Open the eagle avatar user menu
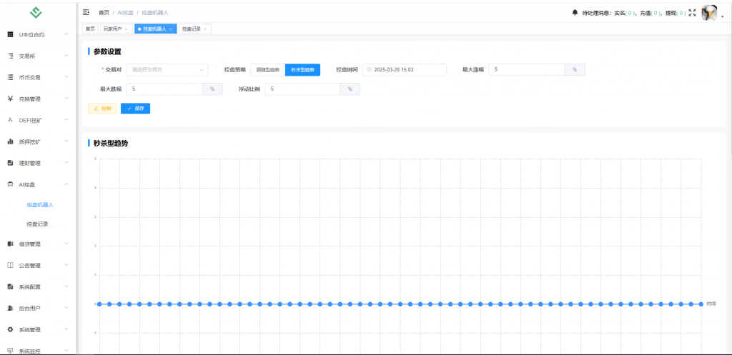This screenshot has height=355, width=732. pyautogui.click(x=709, y=13)
